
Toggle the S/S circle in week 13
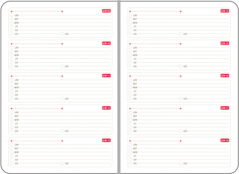point(12,163)
